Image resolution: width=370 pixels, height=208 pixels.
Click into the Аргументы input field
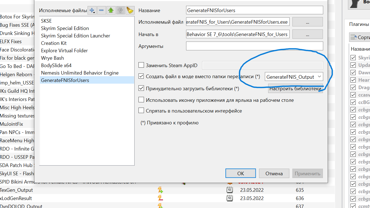(x=254, y=46)
